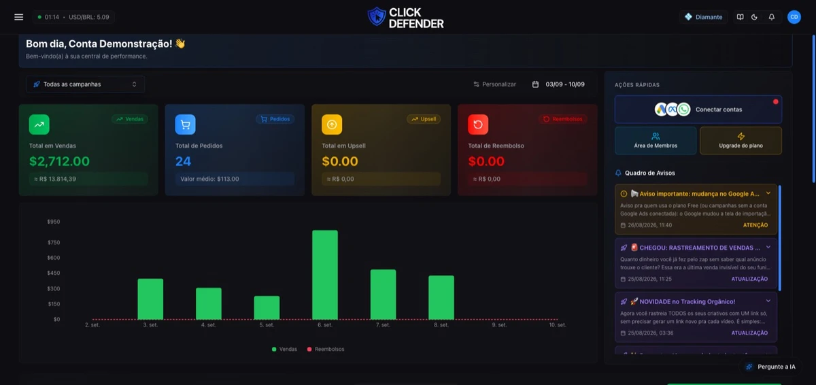Click the red refund icon

coord(478,124)
